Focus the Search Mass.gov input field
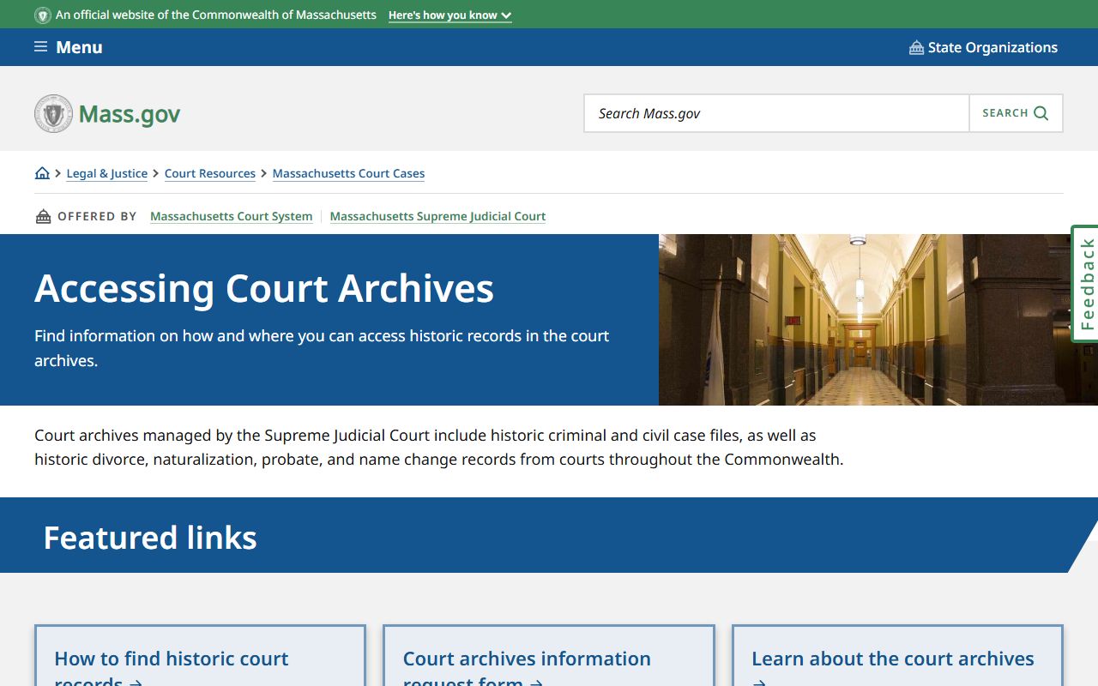1098x686 pixels. 776,113
